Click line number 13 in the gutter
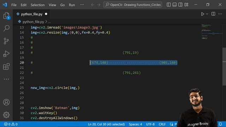Screen dimensions: 226x127 tap(22, 28)
